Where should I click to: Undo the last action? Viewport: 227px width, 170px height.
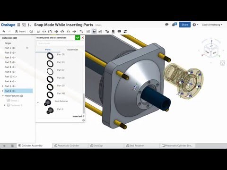click(x=4, y=32)
